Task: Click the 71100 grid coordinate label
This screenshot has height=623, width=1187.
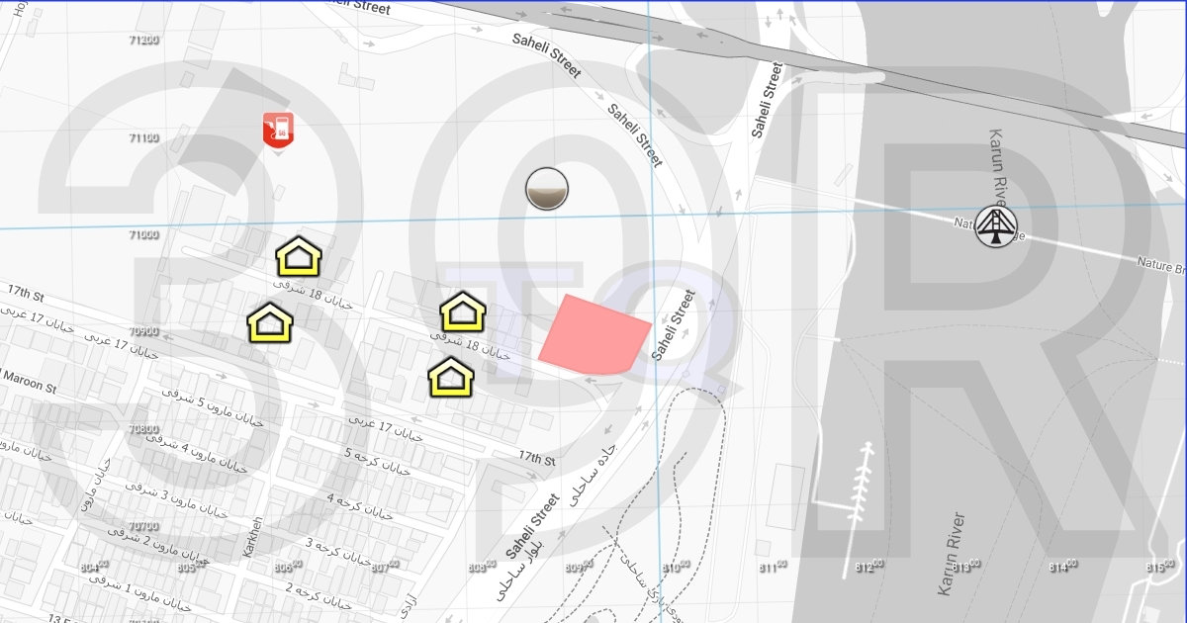Action: (x=143, y=137)
